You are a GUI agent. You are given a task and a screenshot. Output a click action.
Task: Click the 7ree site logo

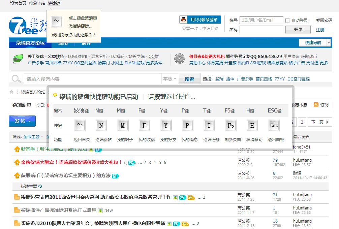27,26
